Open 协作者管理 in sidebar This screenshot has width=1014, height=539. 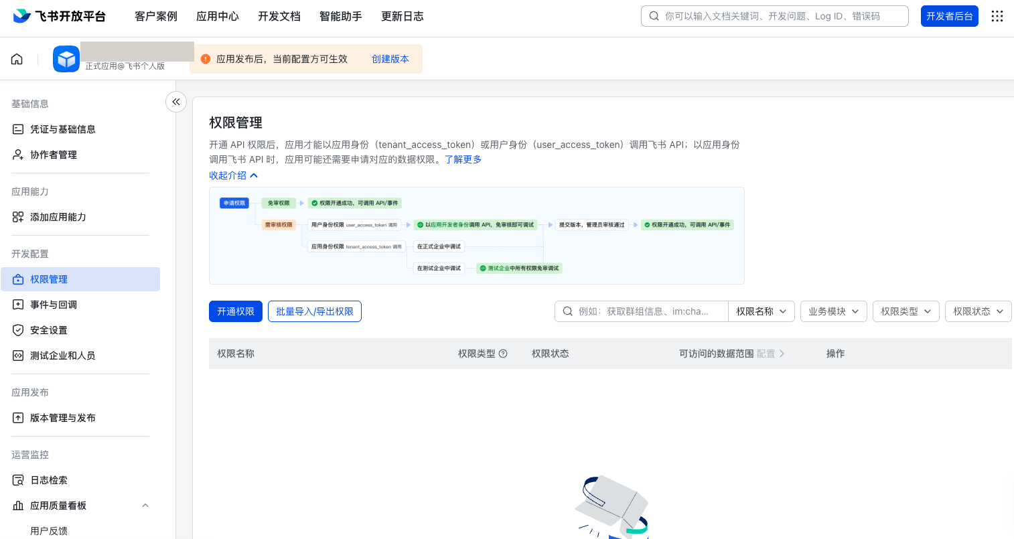[x=80, y=155]
